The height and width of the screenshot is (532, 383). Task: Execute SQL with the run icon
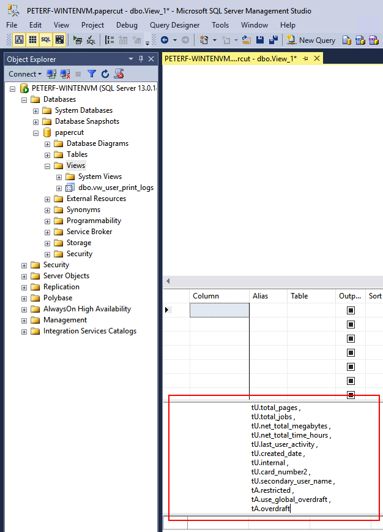pos(78,40)
